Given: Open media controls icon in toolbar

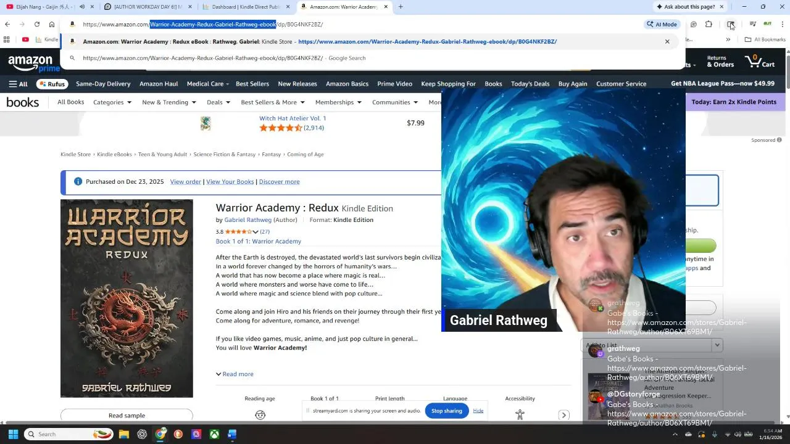Looking at the screenshot, I should coord(753,24).
